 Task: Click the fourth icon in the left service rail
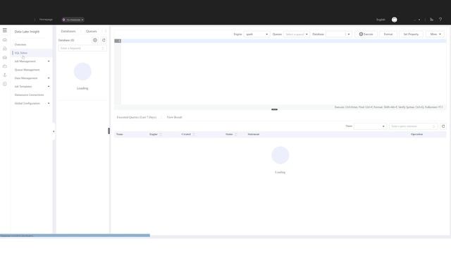pyautogui.click(x=5, y=66)
